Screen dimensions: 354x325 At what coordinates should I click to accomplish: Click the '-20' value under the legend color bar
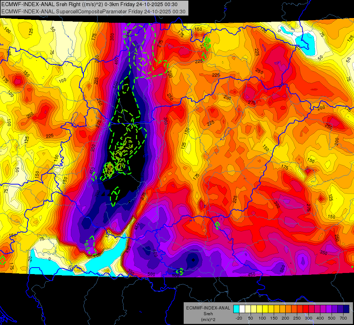click(x=239, y=318)
